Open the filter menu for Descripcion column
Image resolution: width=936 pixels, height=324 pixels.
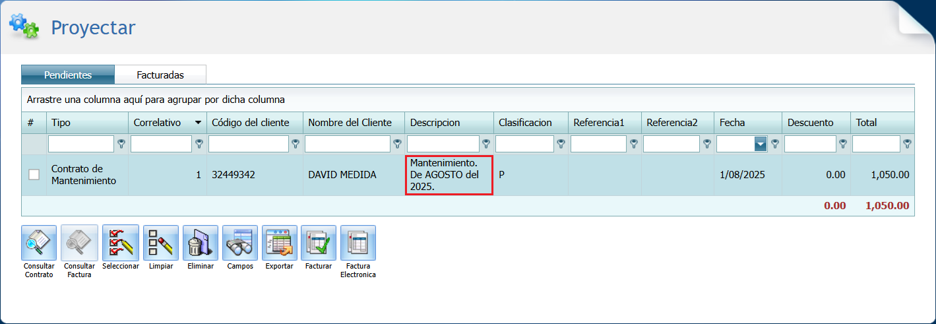[x=486, y=144]
